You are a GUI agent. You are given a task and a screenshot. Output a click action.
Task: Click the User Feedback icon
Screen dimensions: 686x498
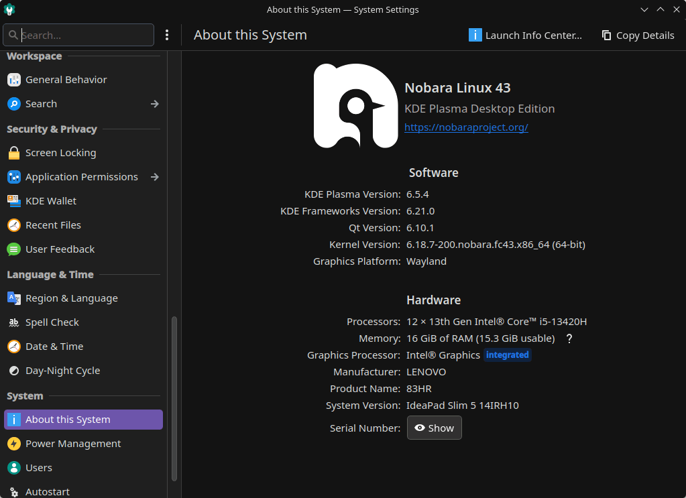(x=14, y=249)
